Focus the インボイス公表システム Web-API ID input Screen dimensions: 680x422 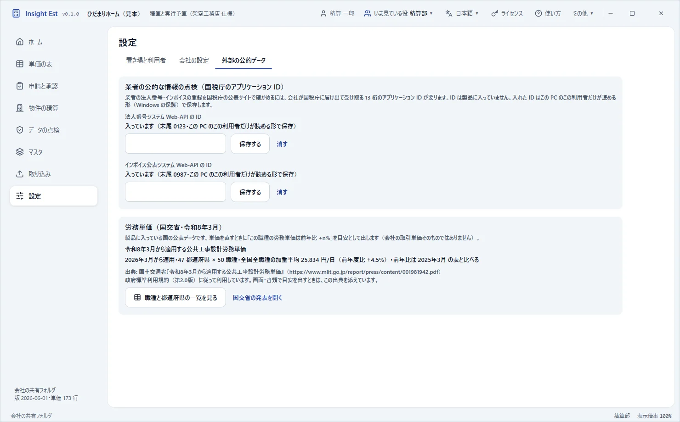click(176, 192)
